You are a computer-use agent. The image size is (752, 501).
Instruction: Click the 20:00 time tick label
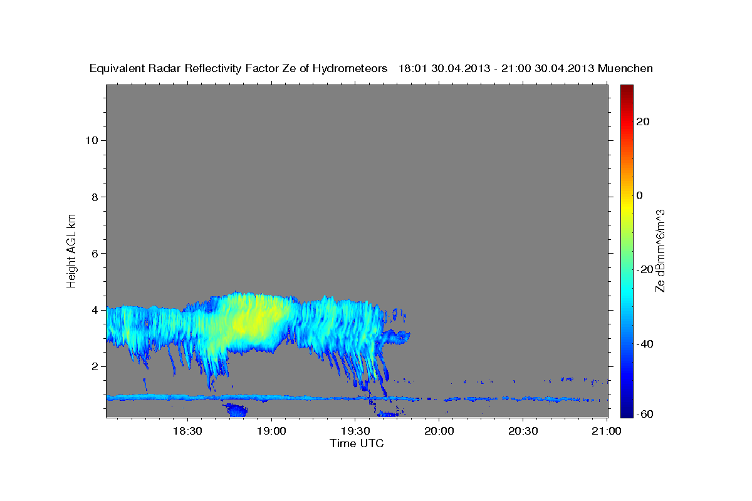pos(439,431)
